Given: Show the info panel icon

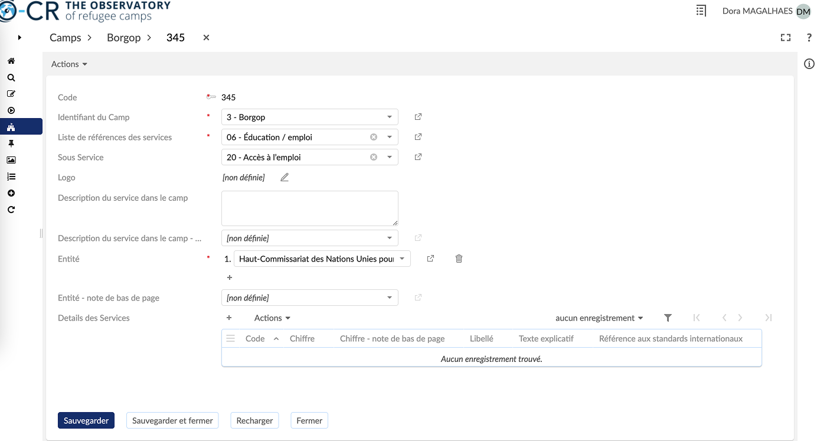Looking at the screenshot, I should tap(809, 64).
